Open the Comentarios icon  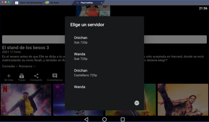click(55, 76)
